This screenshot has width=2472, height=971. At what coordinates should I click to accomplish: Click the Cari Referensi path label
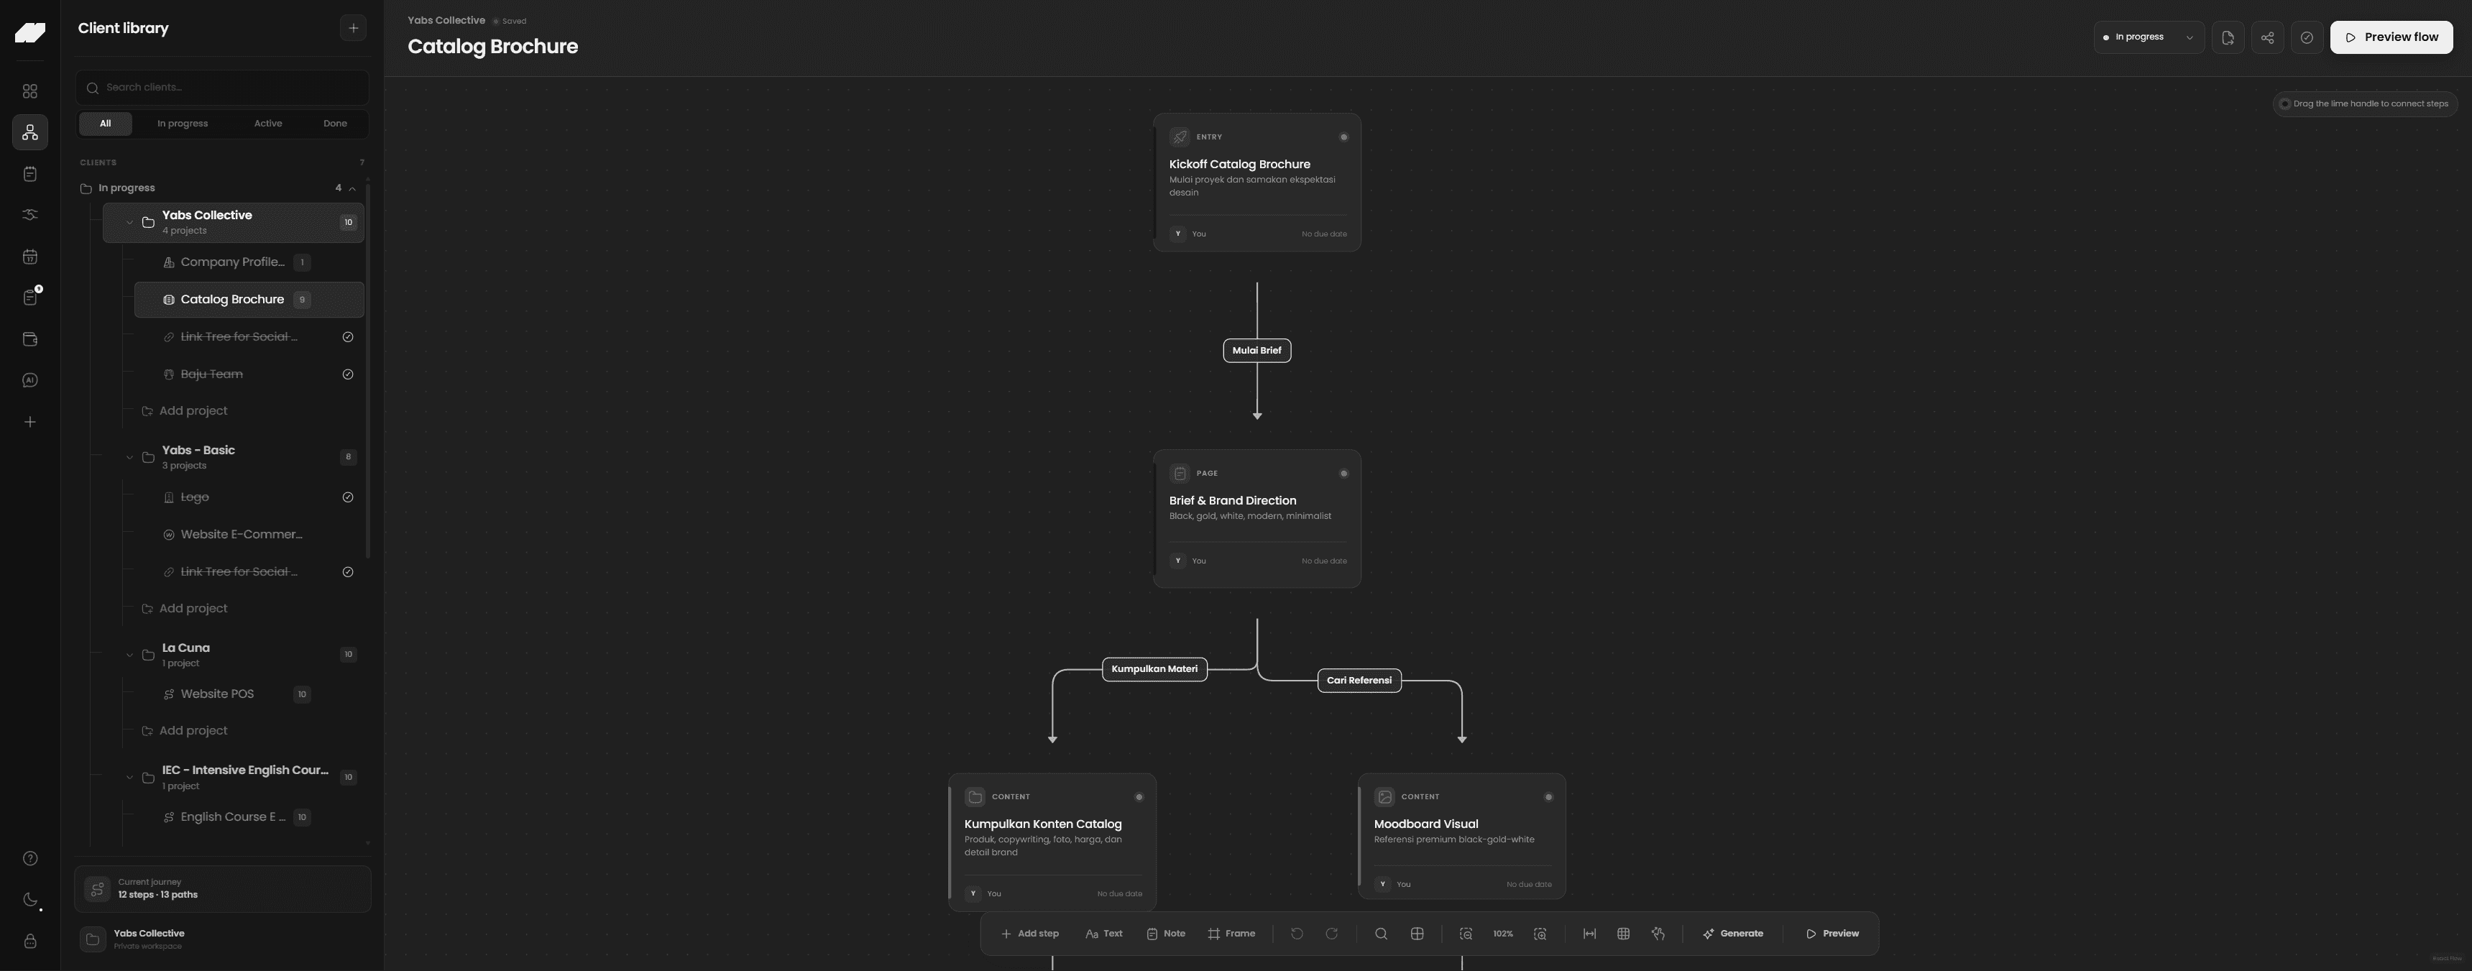[x=1359, y=681]
